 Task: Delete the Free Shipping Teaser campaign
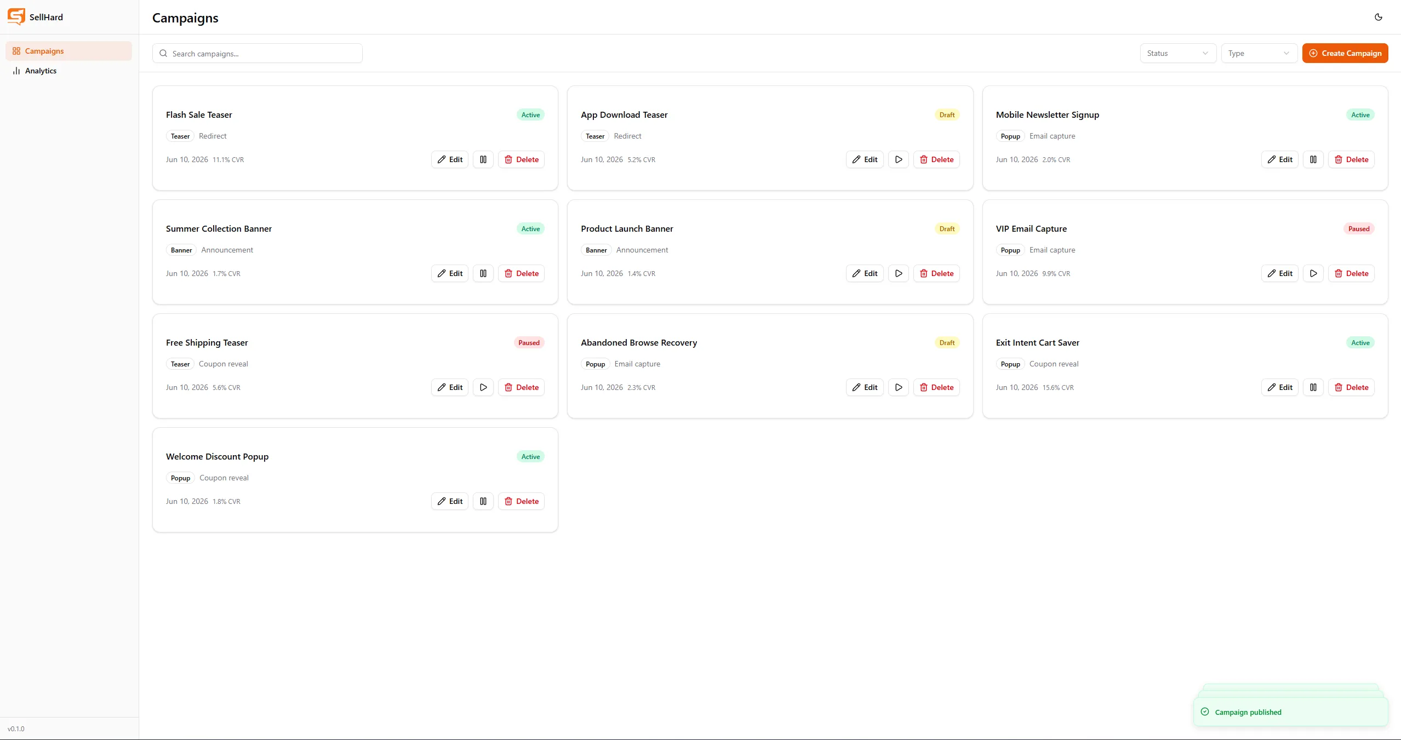tap(521, 387)
